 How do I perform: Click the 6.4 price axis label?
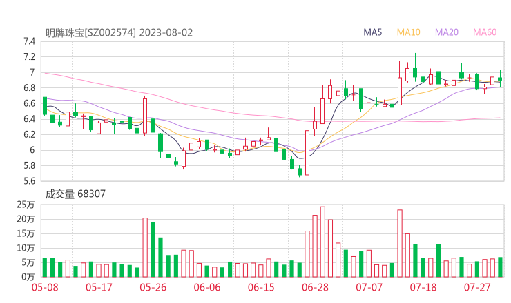29,119
